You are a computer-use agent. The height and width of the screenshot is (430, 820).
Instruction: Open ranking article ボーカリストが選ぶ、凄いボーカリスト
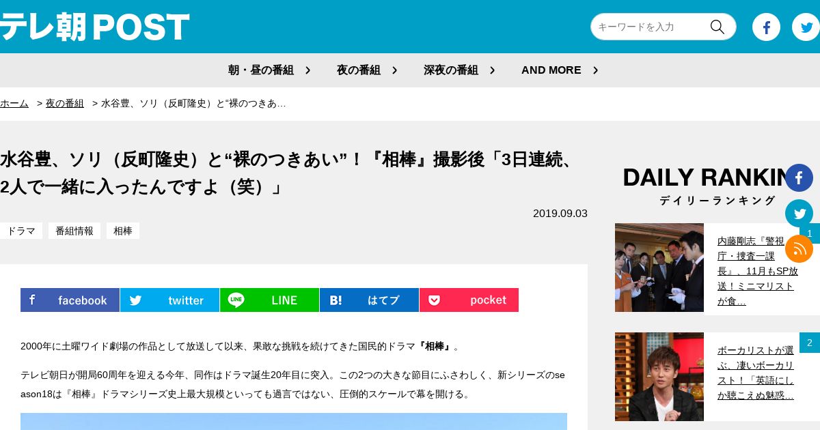(756, 373)
